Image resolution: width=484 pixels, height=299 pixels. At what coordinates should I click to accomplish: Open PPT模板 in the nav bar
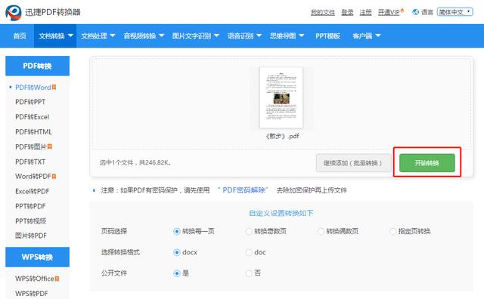(327, 35)
